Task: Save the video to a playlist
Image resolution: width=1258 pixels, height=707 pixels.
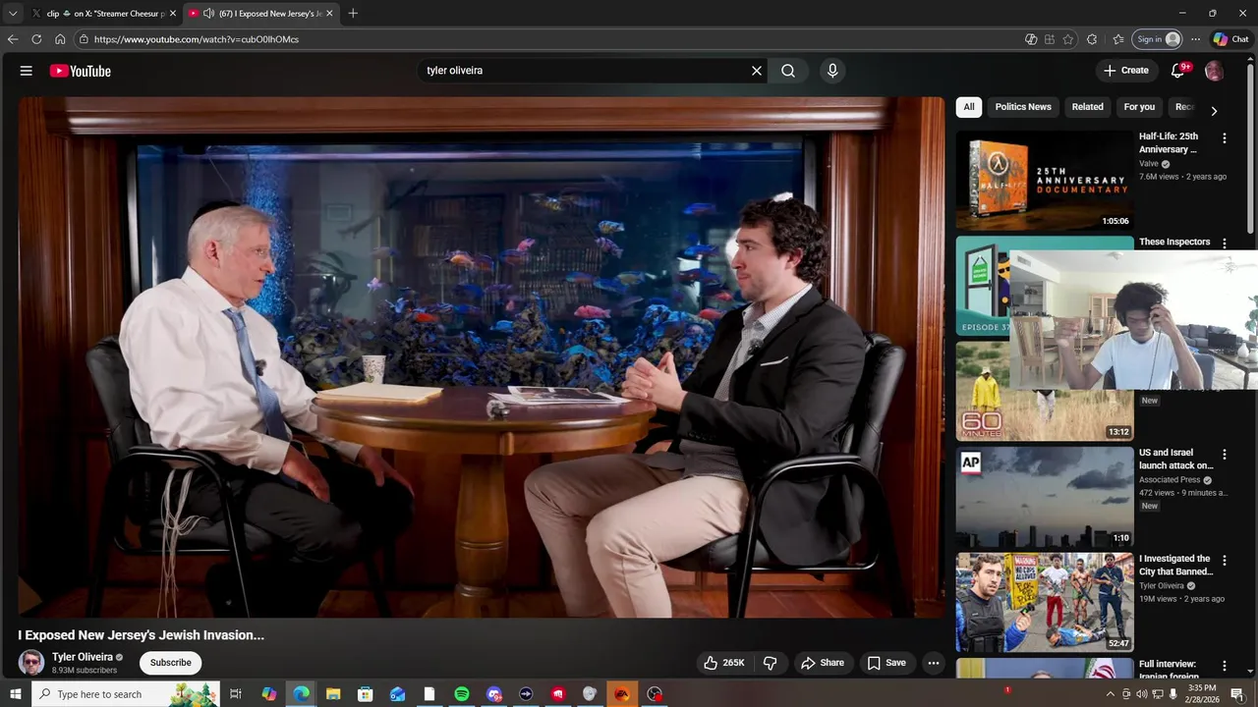Action: 886,663
